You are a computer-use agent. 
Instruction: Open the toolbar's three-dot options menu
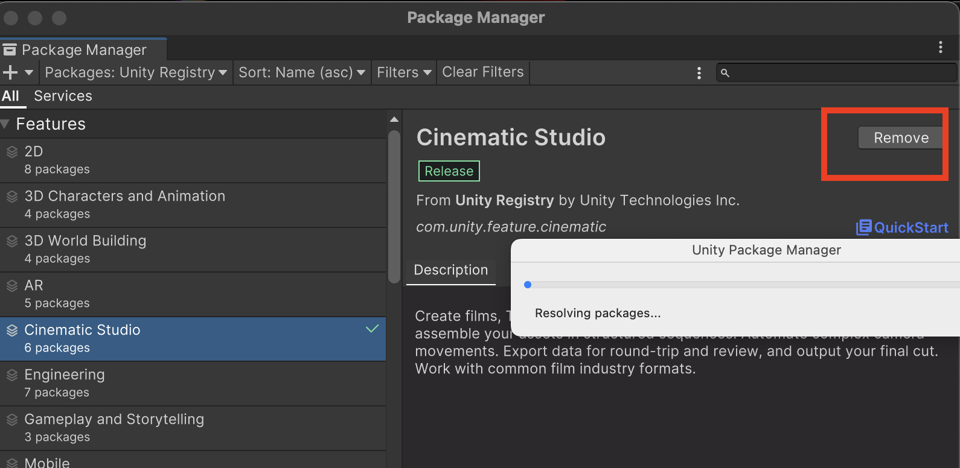699,73
